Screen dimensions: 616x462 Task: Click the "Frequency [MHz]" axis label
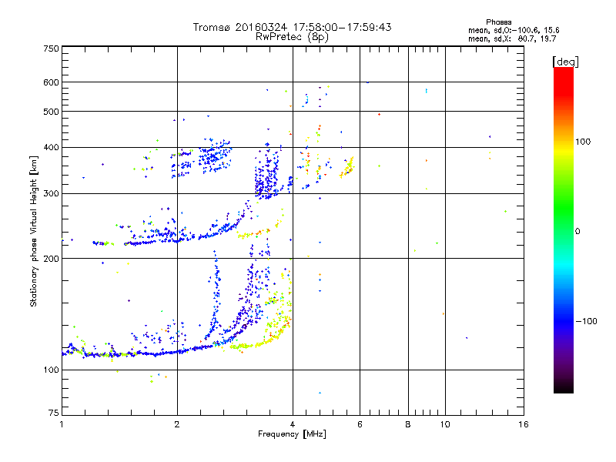[292, 434]
